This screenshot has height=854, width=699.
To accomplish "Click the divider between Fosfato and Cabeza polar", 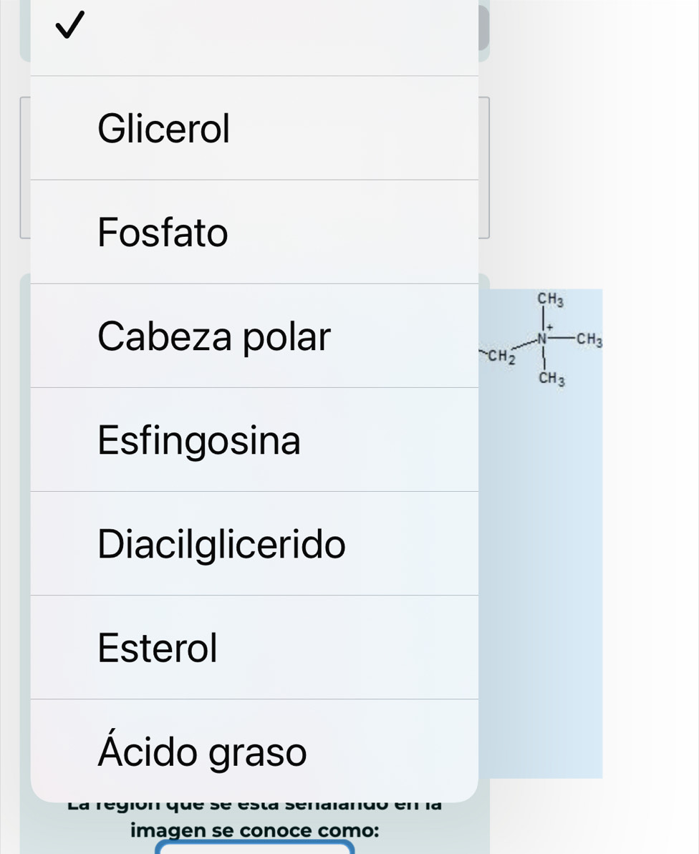I will click(254, 284).
